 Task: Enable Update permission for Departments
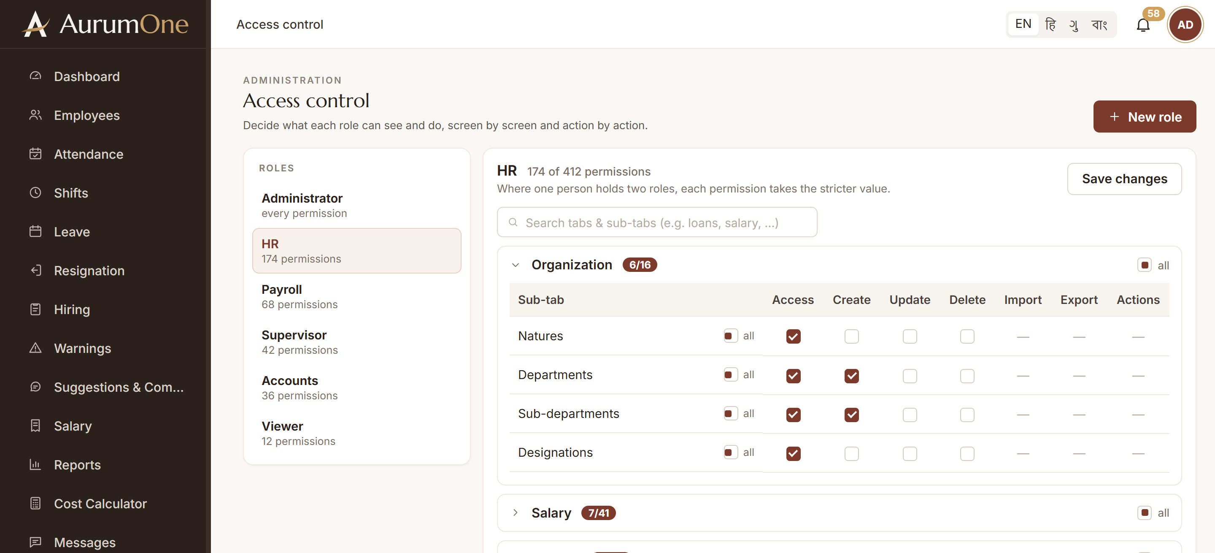click(x=910, y=376)
